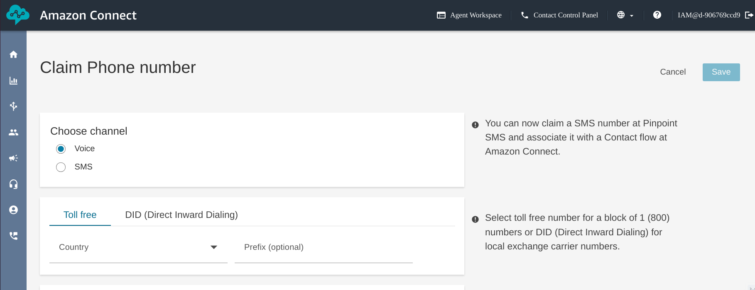Open the headset sidebar icon

coord(14,184)
